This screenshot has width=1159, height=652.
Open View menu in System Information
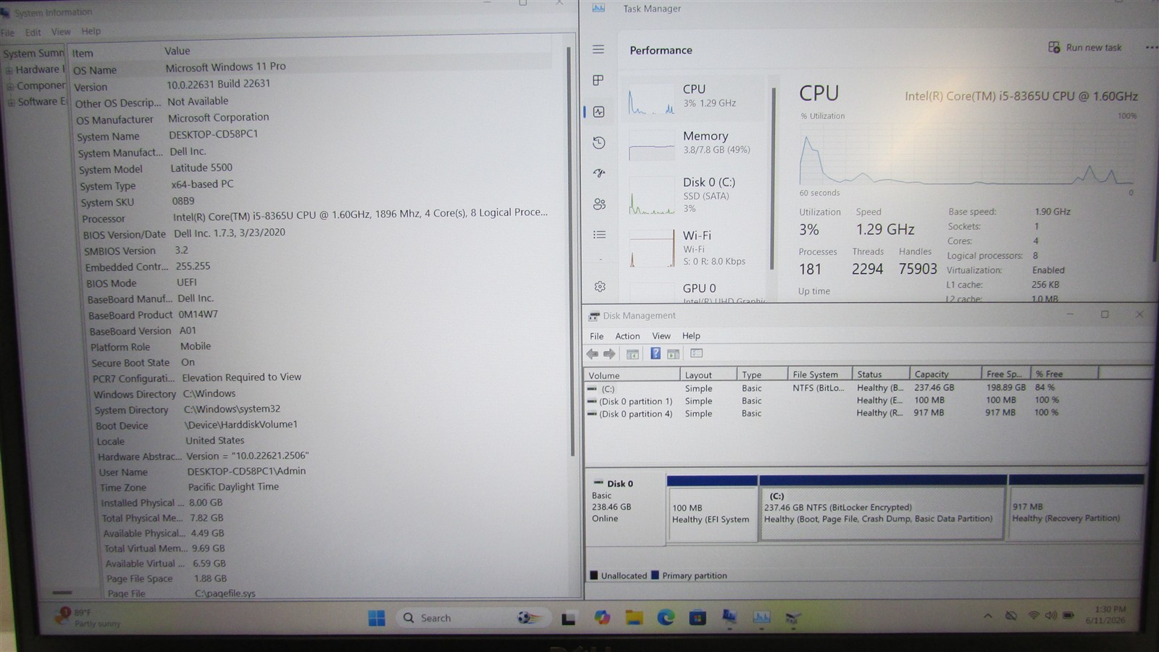[61, 32]
